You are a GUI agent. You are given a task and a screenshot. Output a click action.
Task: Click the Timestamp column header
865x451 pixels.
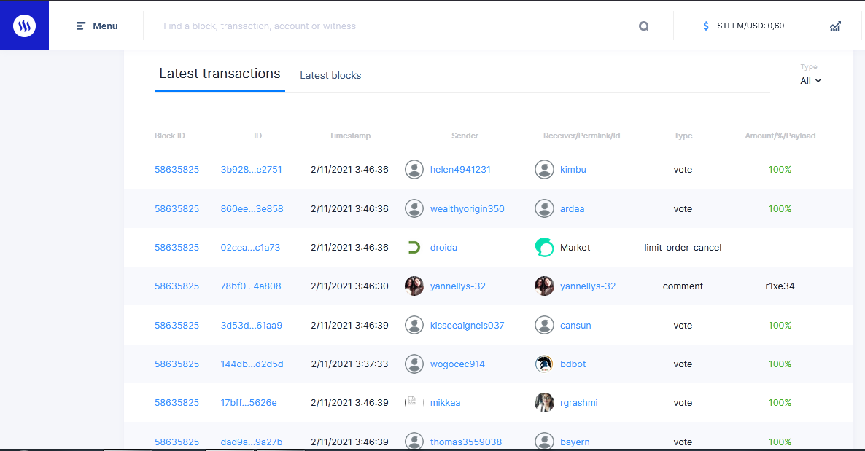tap(350, 136)
